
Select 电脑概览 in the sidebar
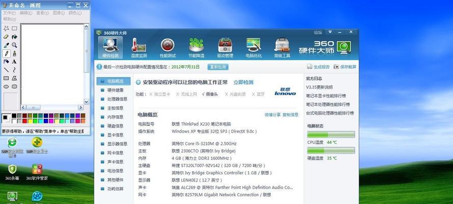coord(113,81)
